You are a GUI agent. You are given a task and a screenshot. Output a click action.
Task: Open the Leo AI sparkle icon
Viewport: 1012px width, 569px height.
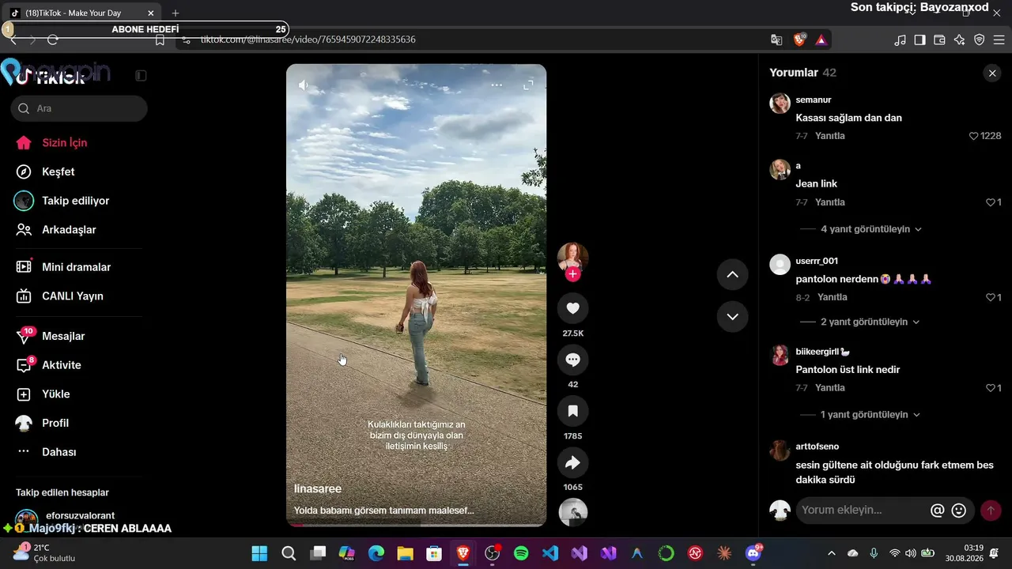(959, 40)
